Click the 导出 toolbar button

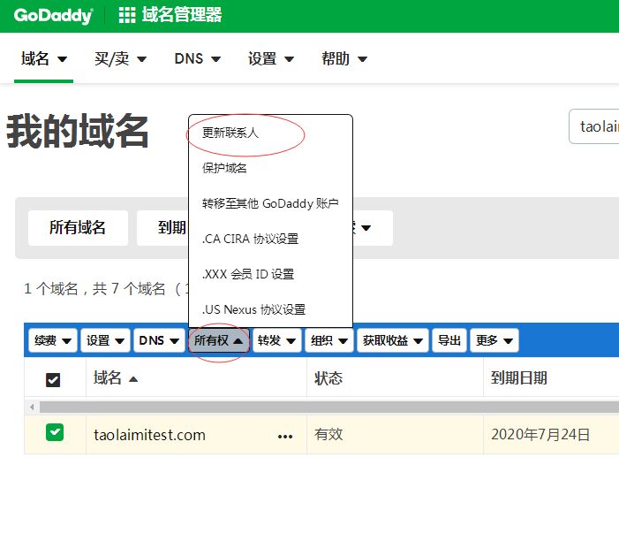(449, 340)
